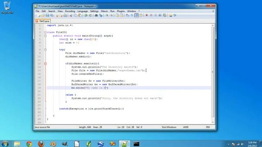The width and height of the screenshot is (262, 147).
Task: Open Firefox from the taskbar
Action: 41,144
